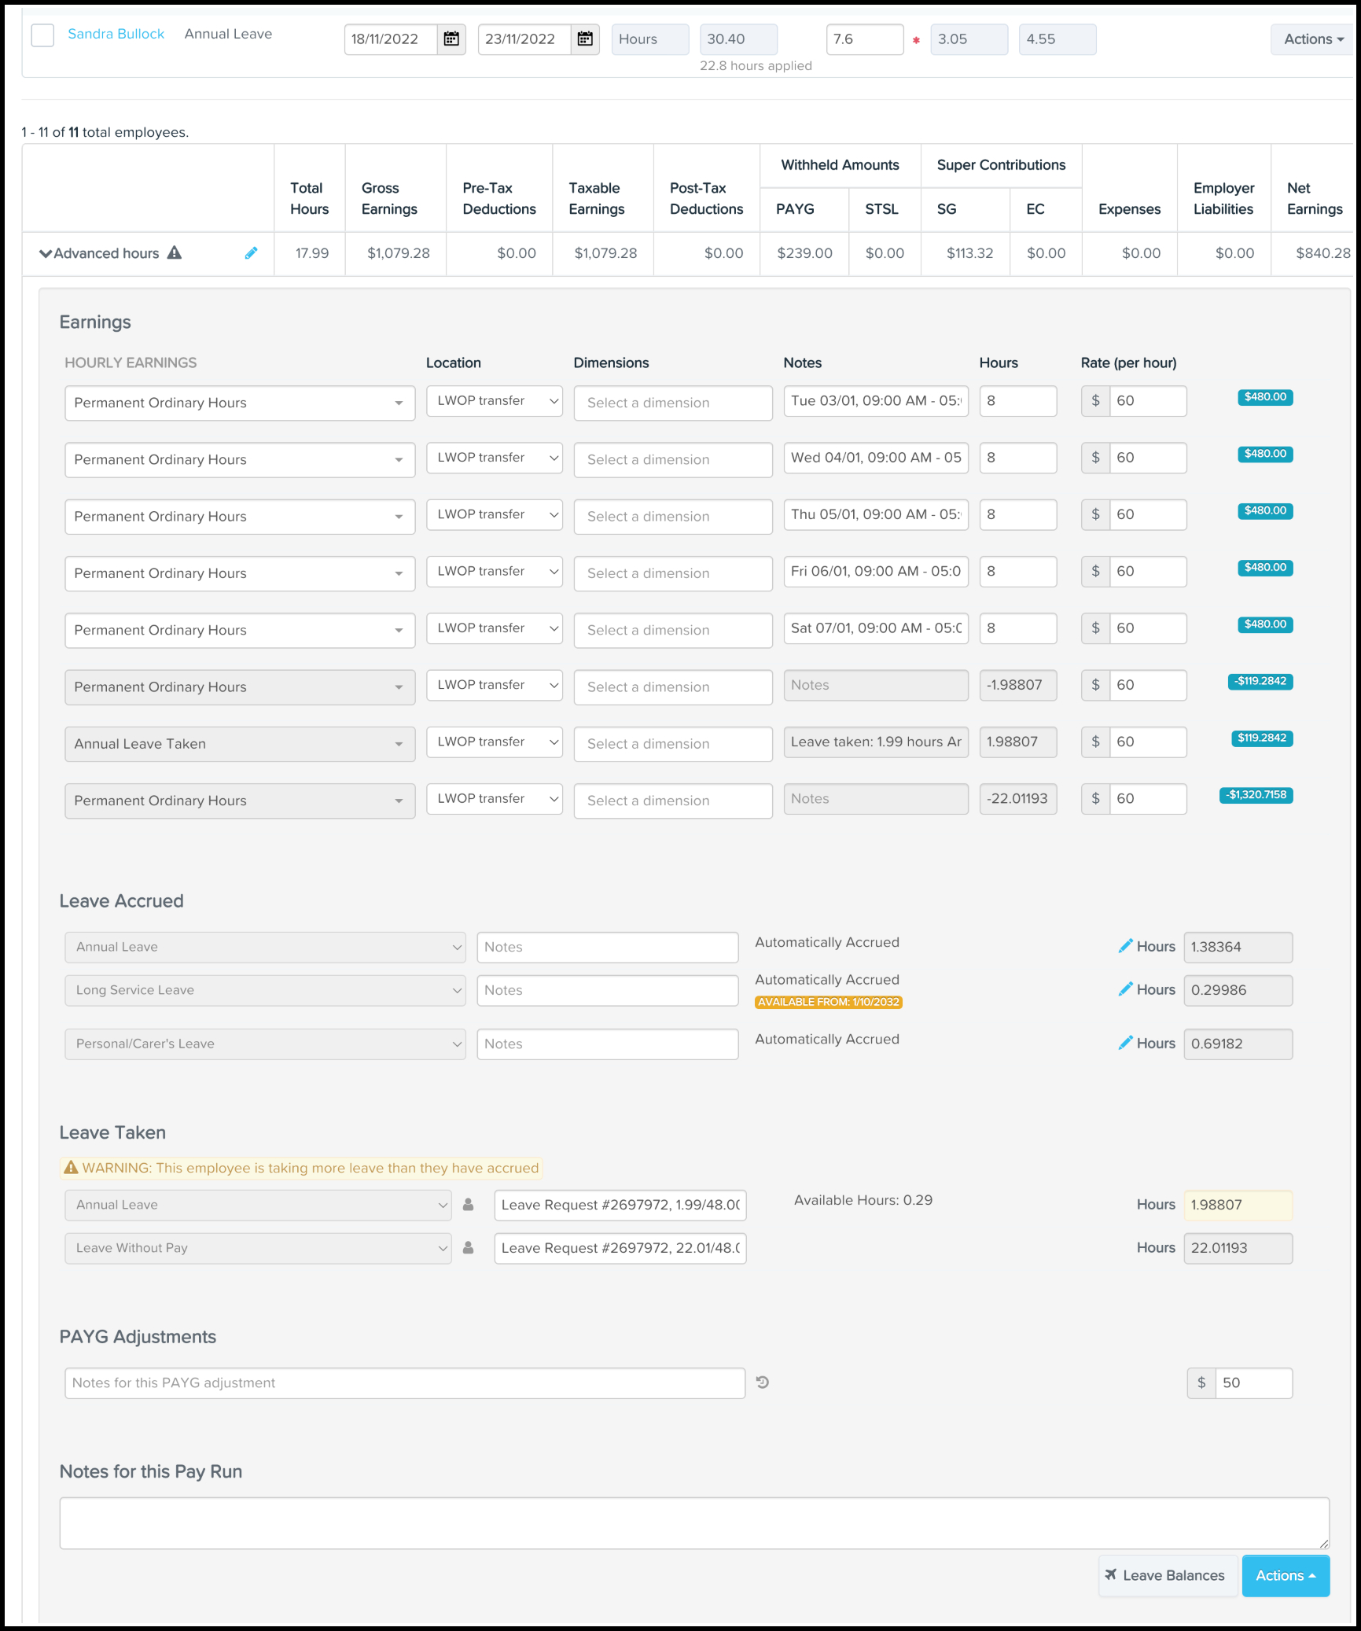Open Annual Leave Taken earnings category dropdown

point(240,744)
